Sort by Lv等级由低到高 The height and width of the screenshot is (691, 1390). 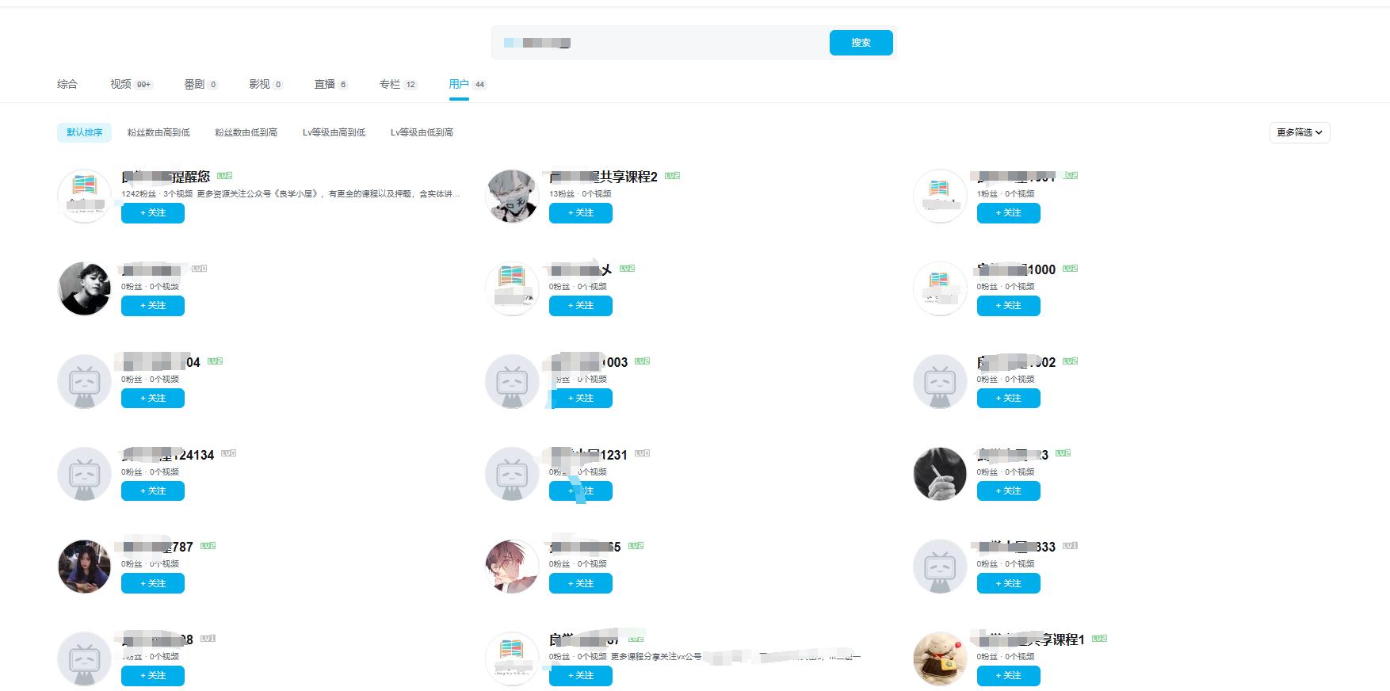click(422, 132)
